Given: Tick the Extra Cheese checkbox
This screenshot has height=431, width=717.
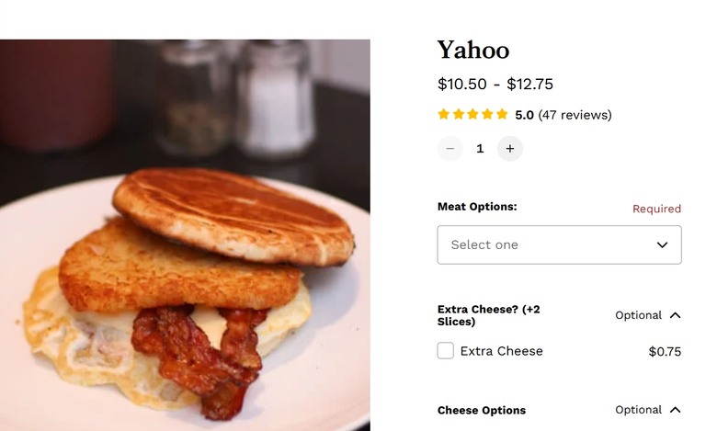Looking at the screenshot, I should pyautogui.click(x=446, y=350).
